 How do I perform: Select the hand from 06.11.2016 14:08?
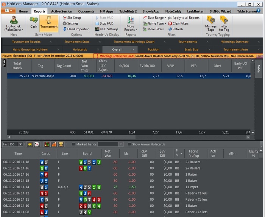pos(130,212)
